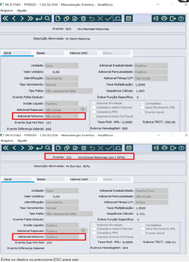Go to previous record in Evento 003 window
The height and width of the screenshot is (262, 189).
14,18
